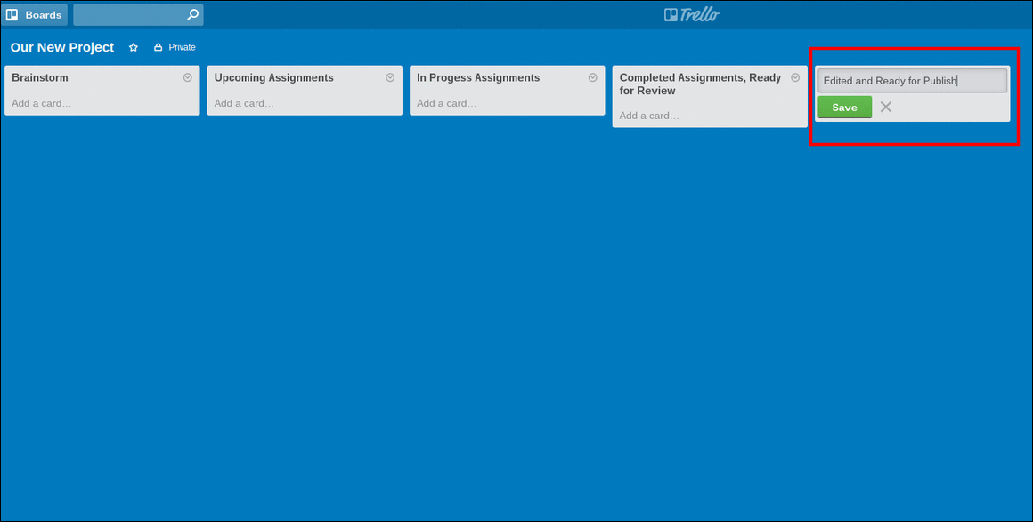The image size is (1033, 522).
Task: Open the Upcoming Assignments list menu
Action: click(389, 77)
